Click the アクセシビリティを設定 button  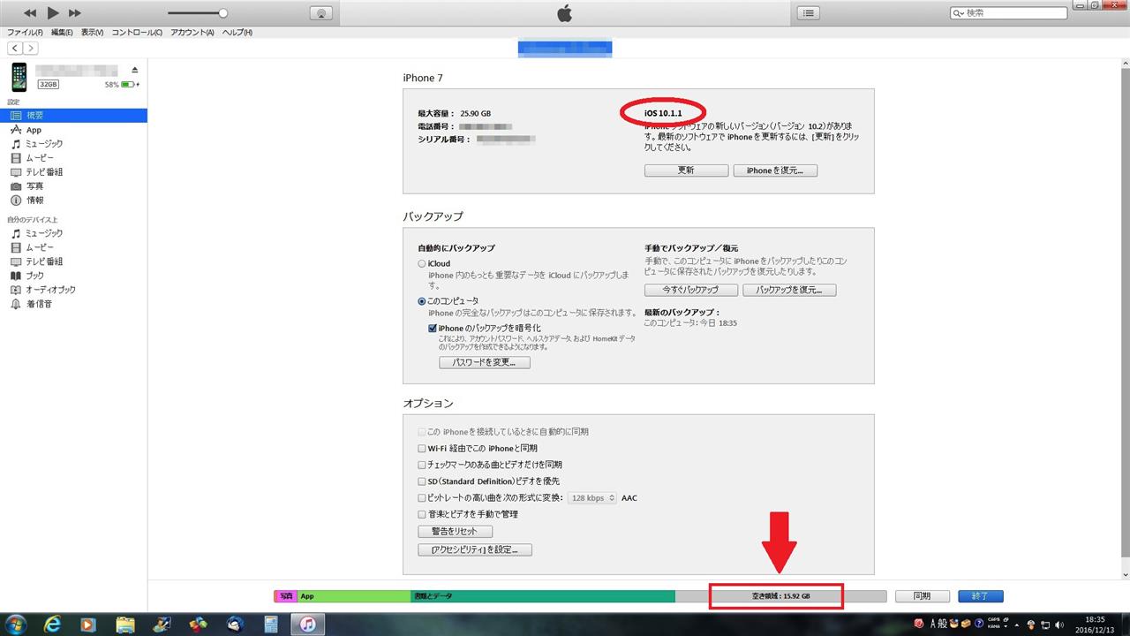click(475, 549)
